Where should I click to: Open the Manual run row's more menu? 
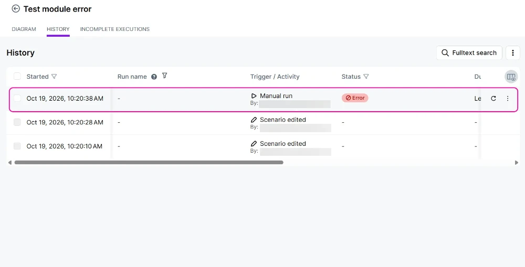point(508,99)
